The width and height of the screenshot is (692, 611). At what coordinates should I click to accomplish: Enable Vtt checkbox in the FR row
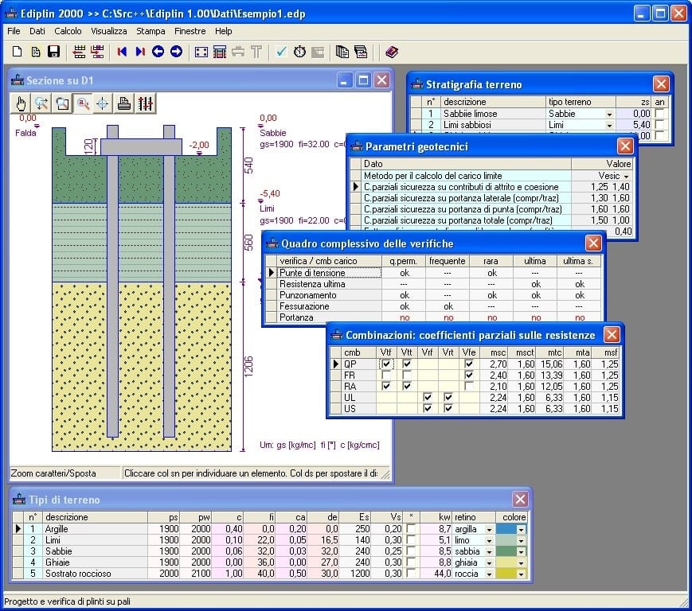(408, 376)
